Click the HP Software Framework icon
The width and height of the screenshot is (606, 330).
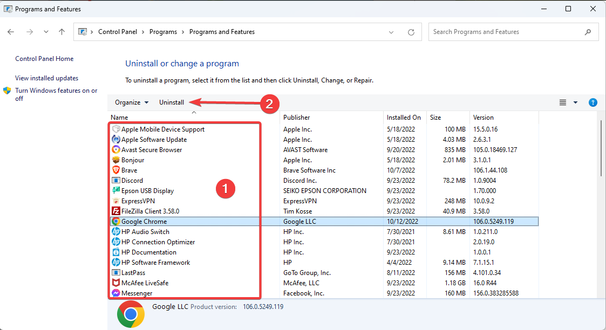pyautogui.click(x=116, y=263)
